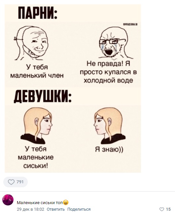Click Поделиться under the comment
Image resolution: width=175 pixels, height=215 pixels.
pos(79,209)
